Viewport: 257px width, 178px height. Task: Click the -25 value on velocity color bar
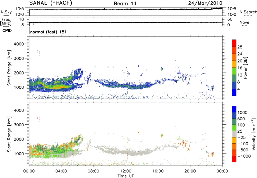(241, 137)
